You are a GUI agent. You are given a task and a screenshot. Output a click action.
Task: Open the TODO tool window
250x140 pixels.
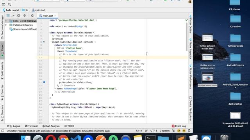pyautogui.click(x=70, y=126)
